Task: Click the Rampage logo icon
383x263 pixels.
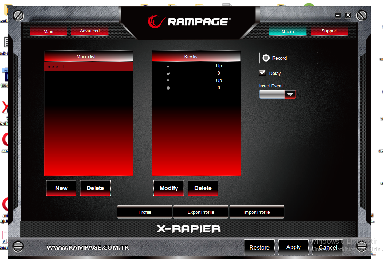Action: 157,21
